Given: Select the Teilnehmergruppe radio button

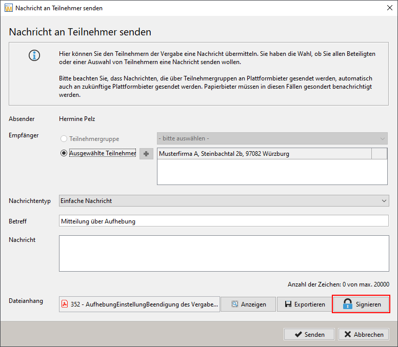Looking at the screenshot, I should 64,138.
